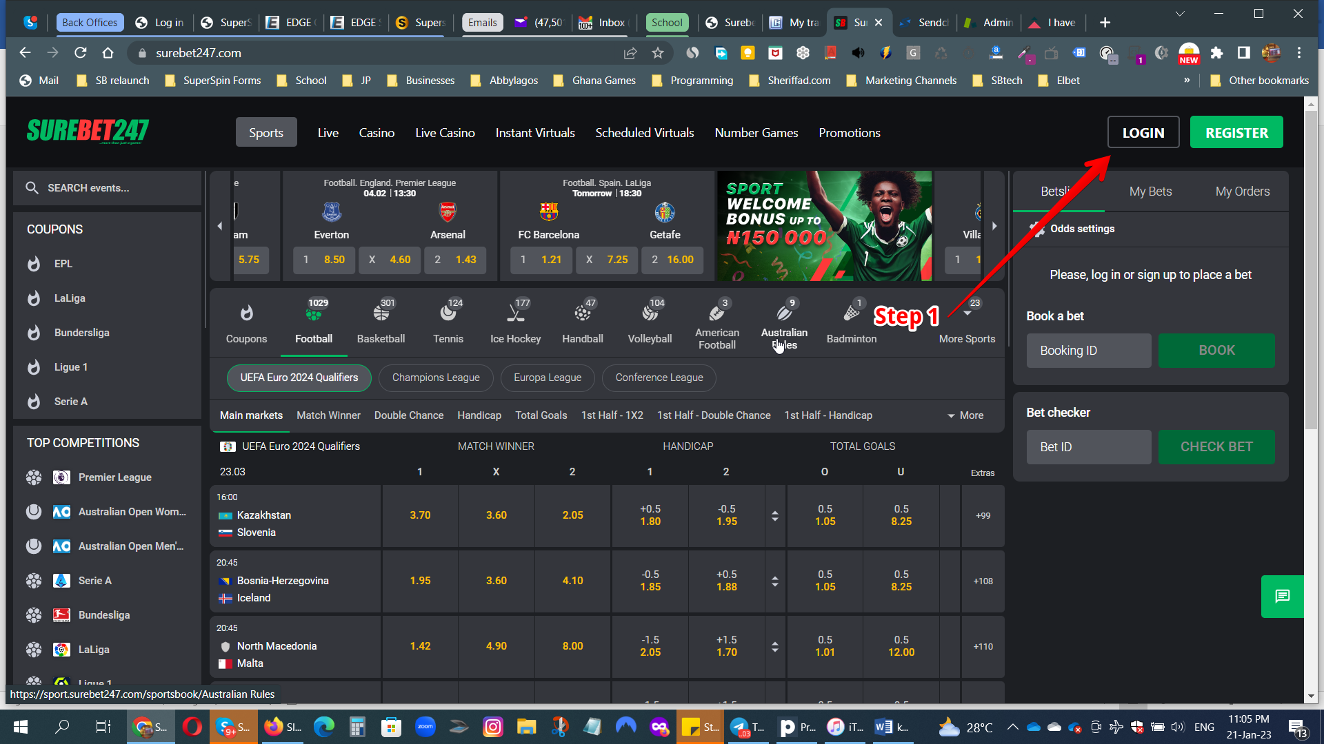
Task: Share this page via address bar icon
Action: (630, 53)
